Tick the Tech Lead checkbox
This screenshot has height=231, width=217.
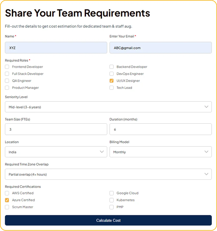[x=111, y=88]
